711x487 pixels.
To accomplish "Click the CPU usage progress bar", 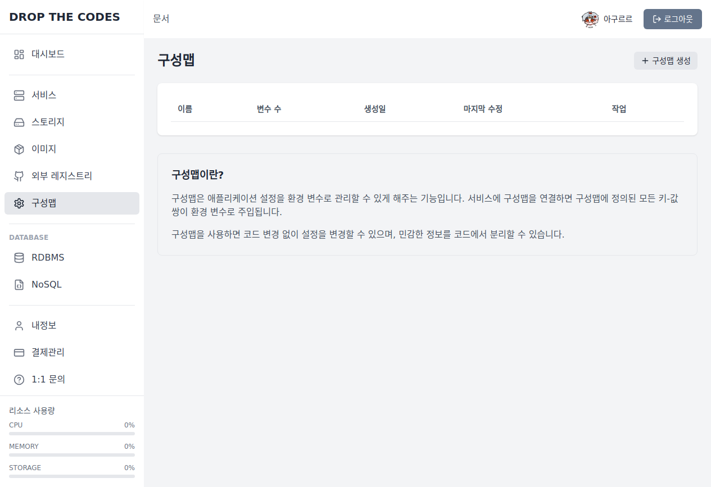I will click(x=71, y=434).
